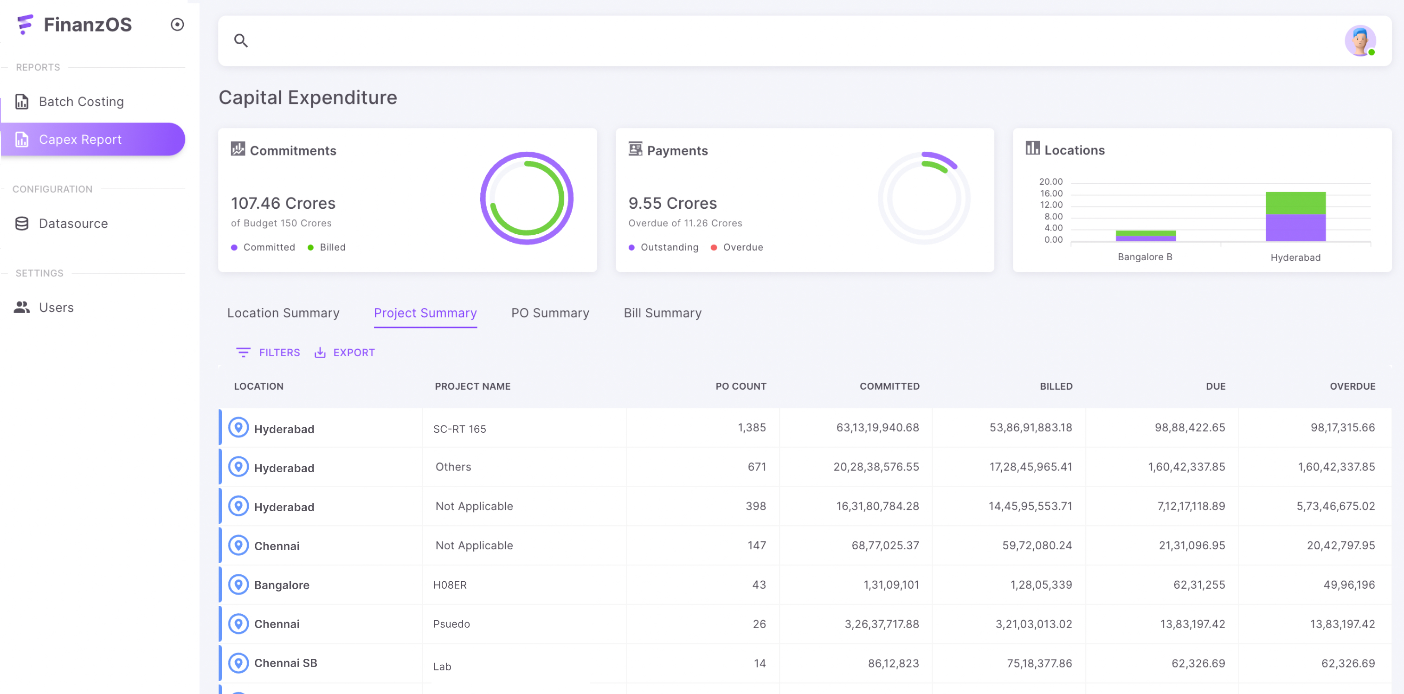Click the search magnifier icon

240,40
